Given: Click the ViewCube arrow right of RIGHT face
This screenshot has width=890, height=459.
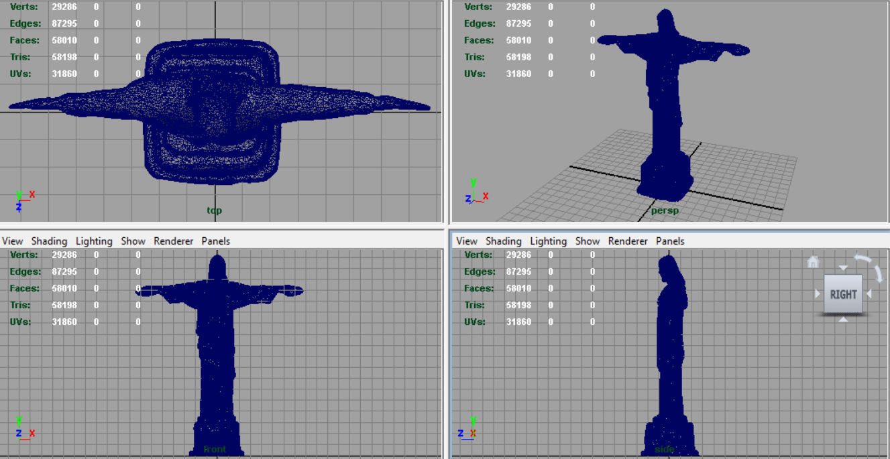Looking at the screenshot, I should 869,294.
